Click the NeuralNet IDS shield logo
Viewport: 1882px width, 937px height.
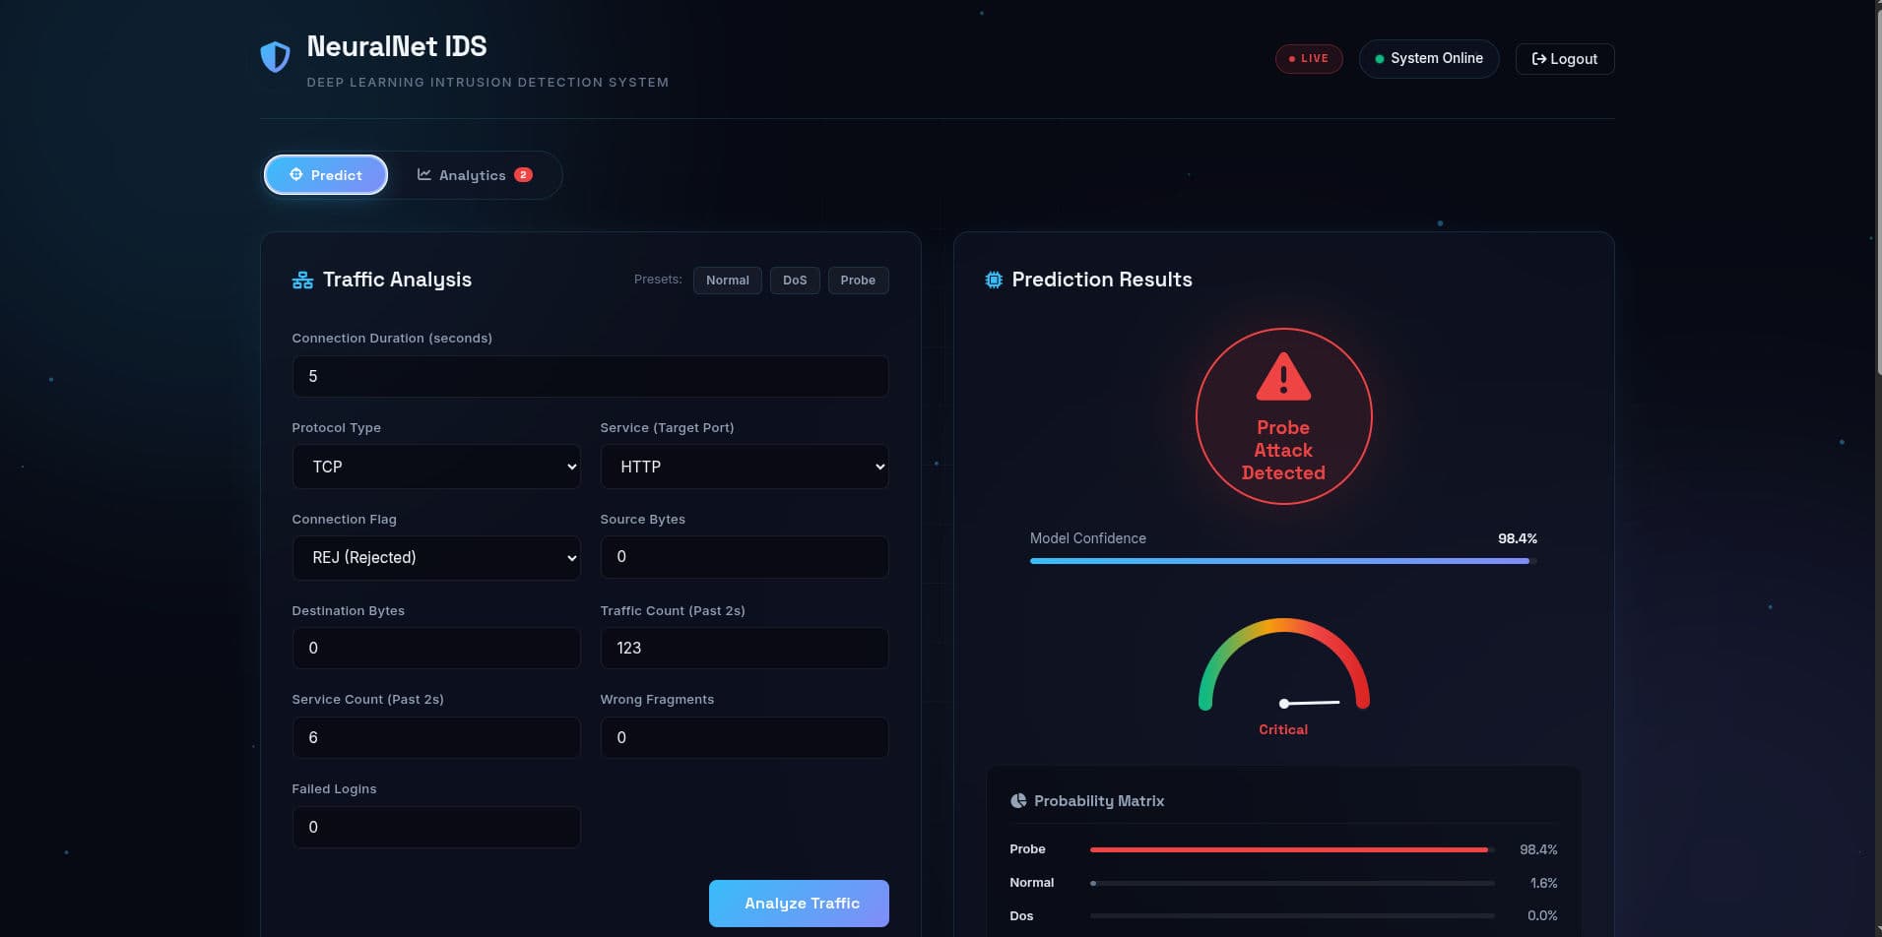click(276, 56)
